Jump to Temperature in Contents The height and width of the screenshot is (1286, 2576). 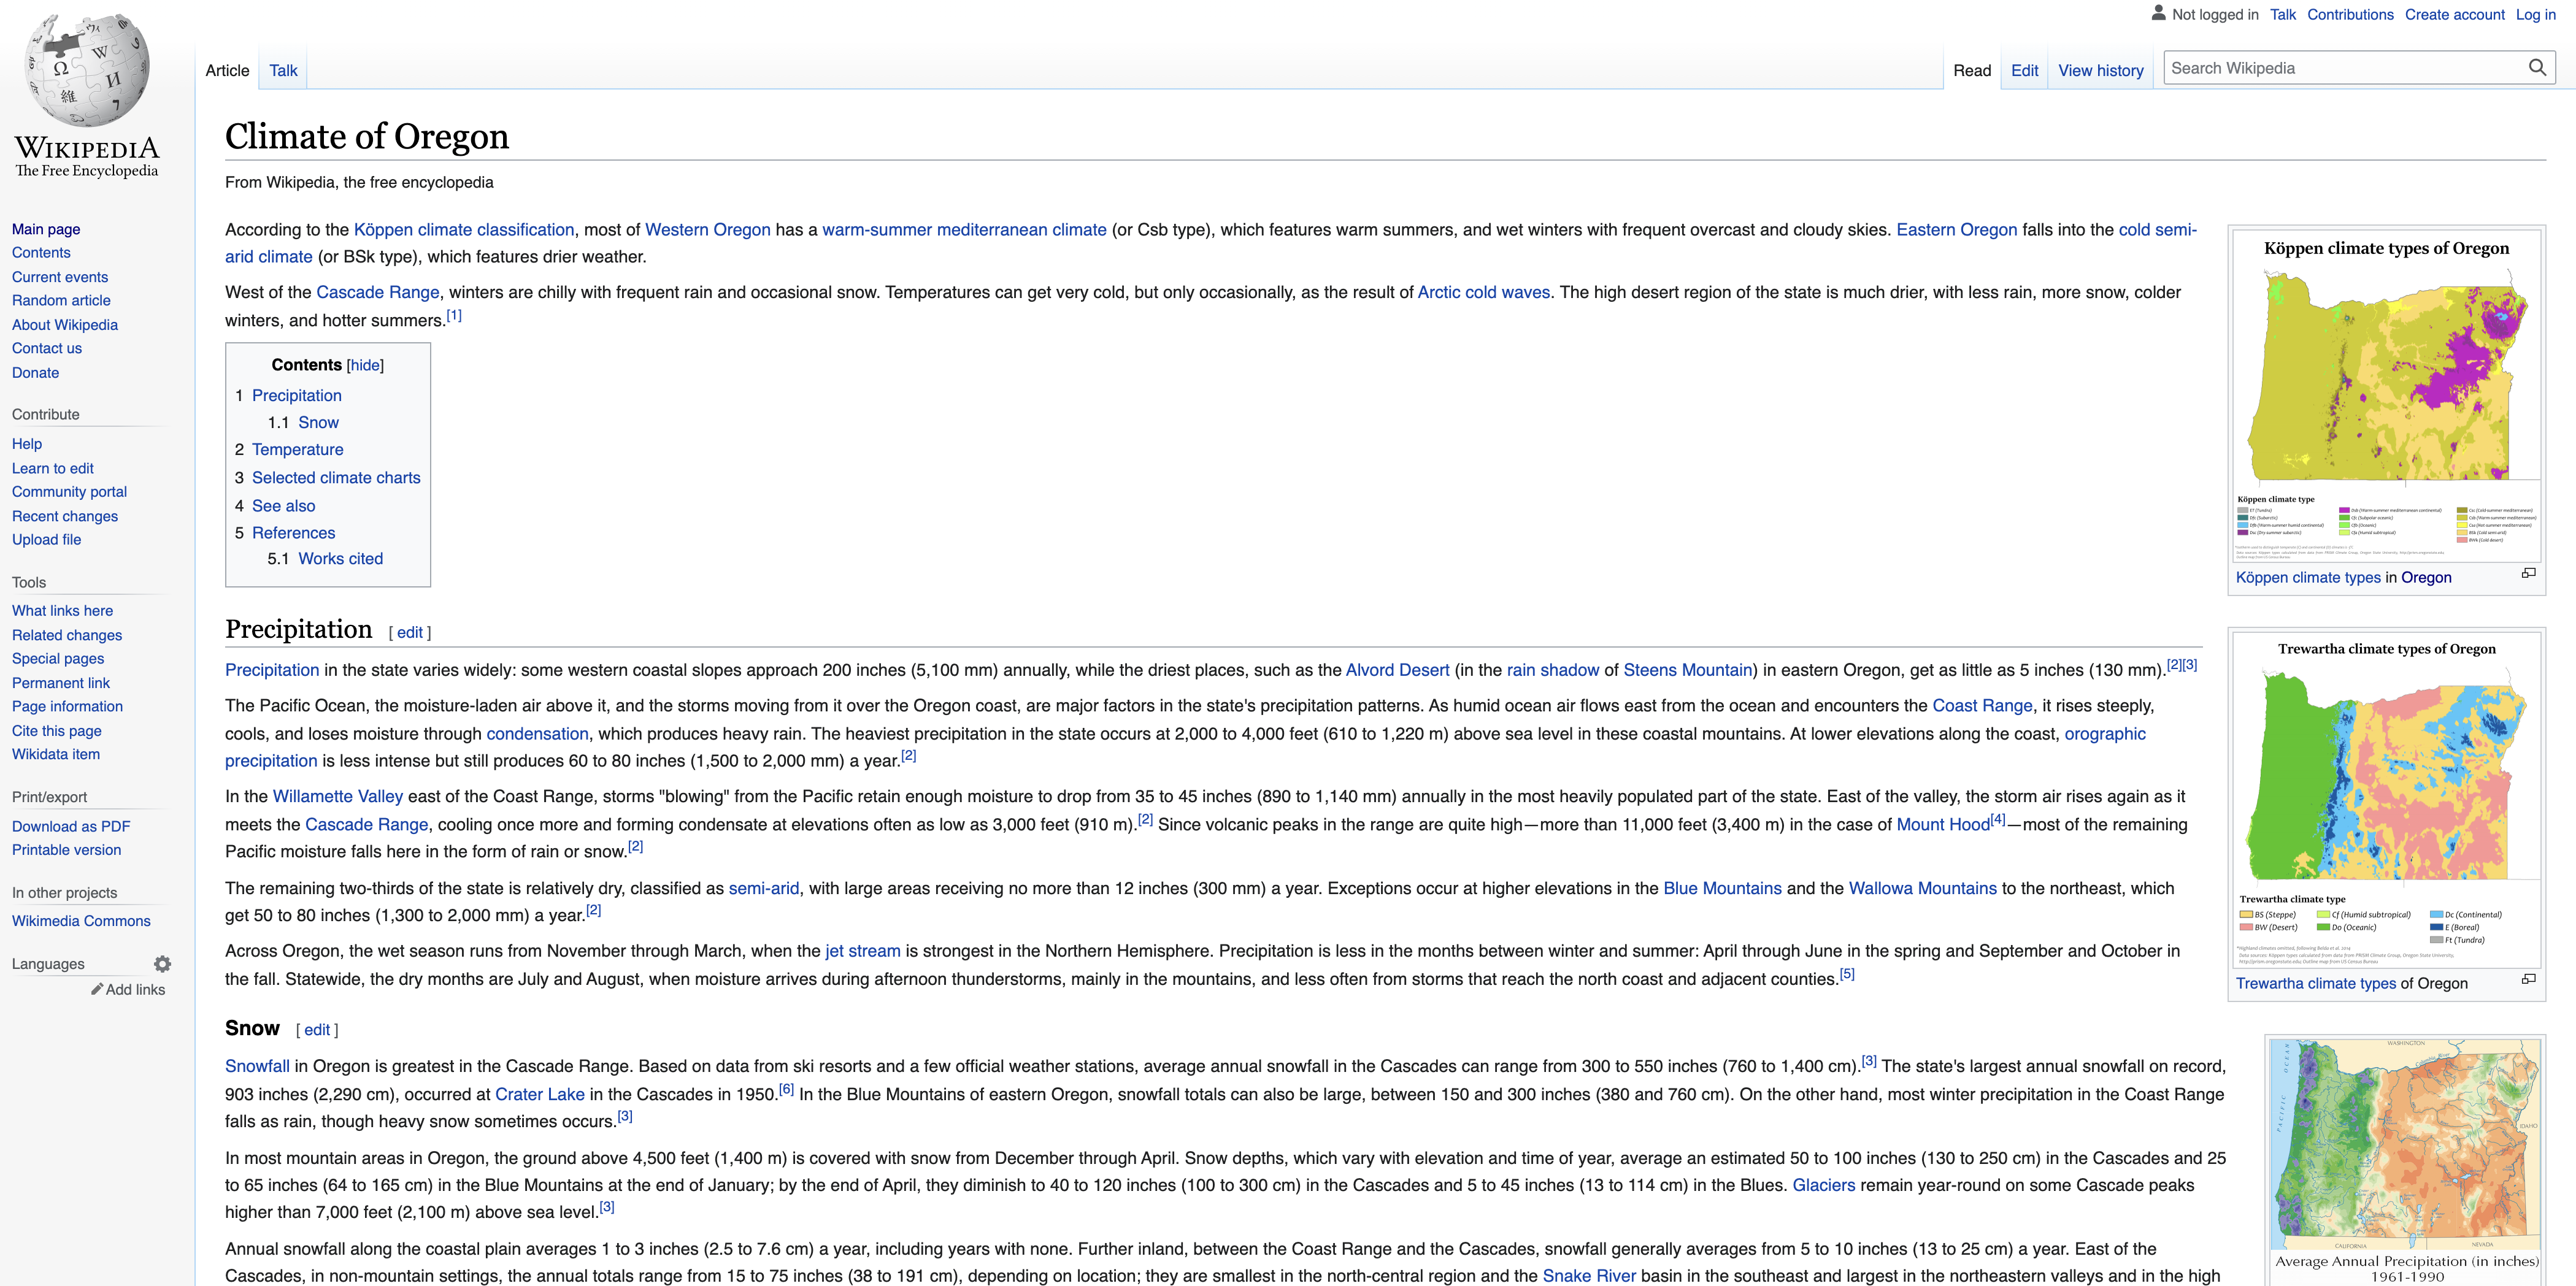297,449
